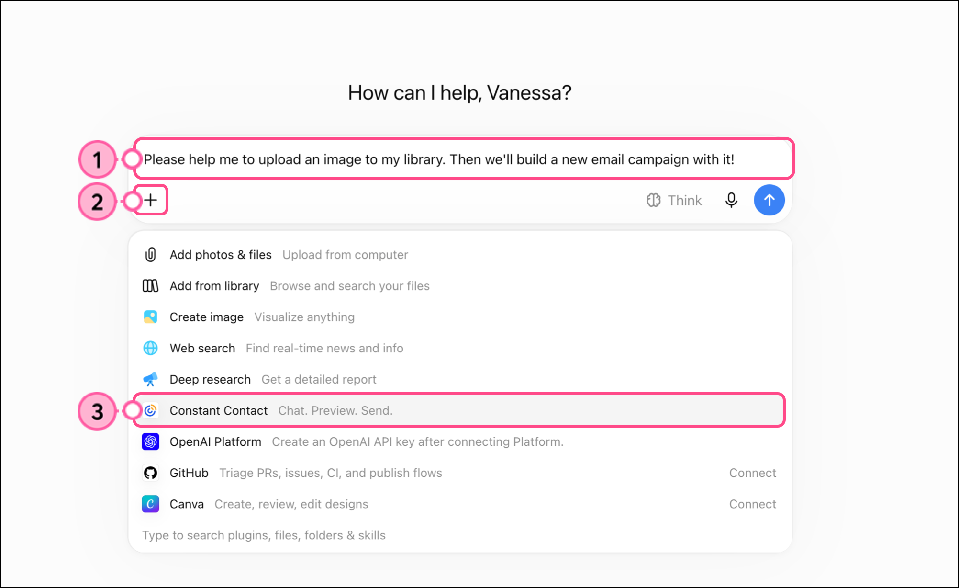
Task: Connect the Canva plugin
Action: (x=752, y=504)
